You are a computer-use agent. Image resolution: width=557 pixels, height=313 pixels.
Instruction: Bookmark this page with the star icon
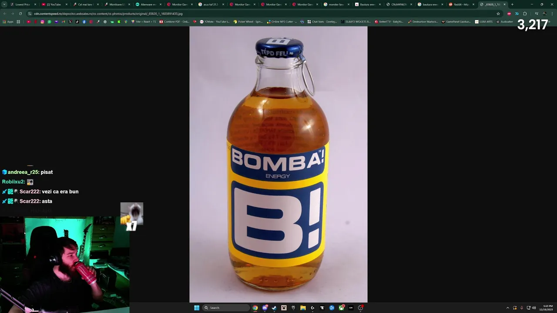(x=498, y=13)
